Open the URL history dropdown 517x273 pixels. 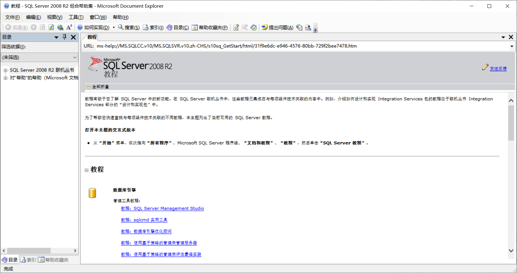[x=512, y=46]
